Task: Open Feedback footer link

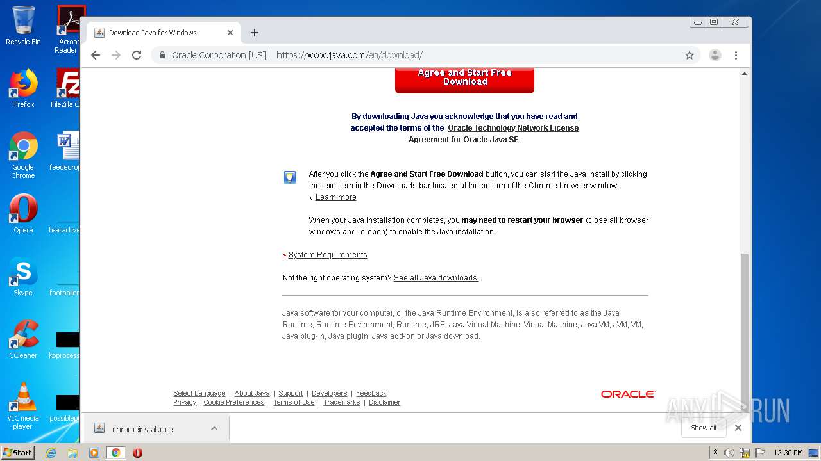Action: tap(371, 393)
